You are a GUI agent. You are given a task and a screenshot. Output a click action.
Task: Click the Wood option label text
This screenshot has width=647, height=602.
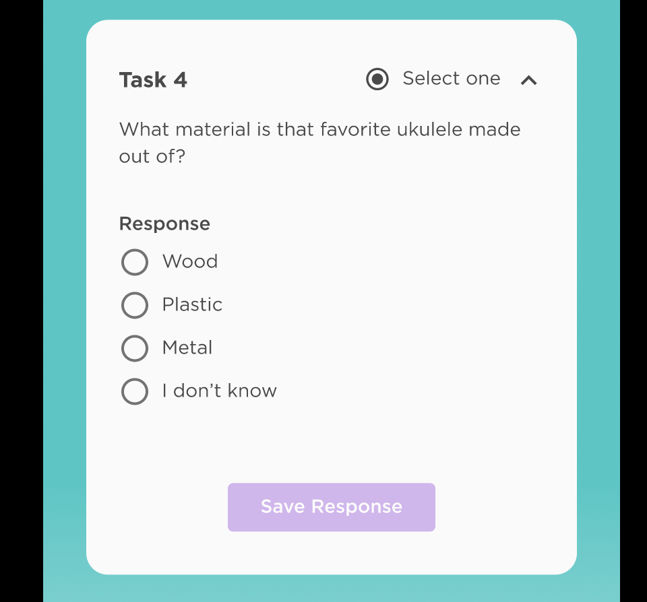coord(190,261)
